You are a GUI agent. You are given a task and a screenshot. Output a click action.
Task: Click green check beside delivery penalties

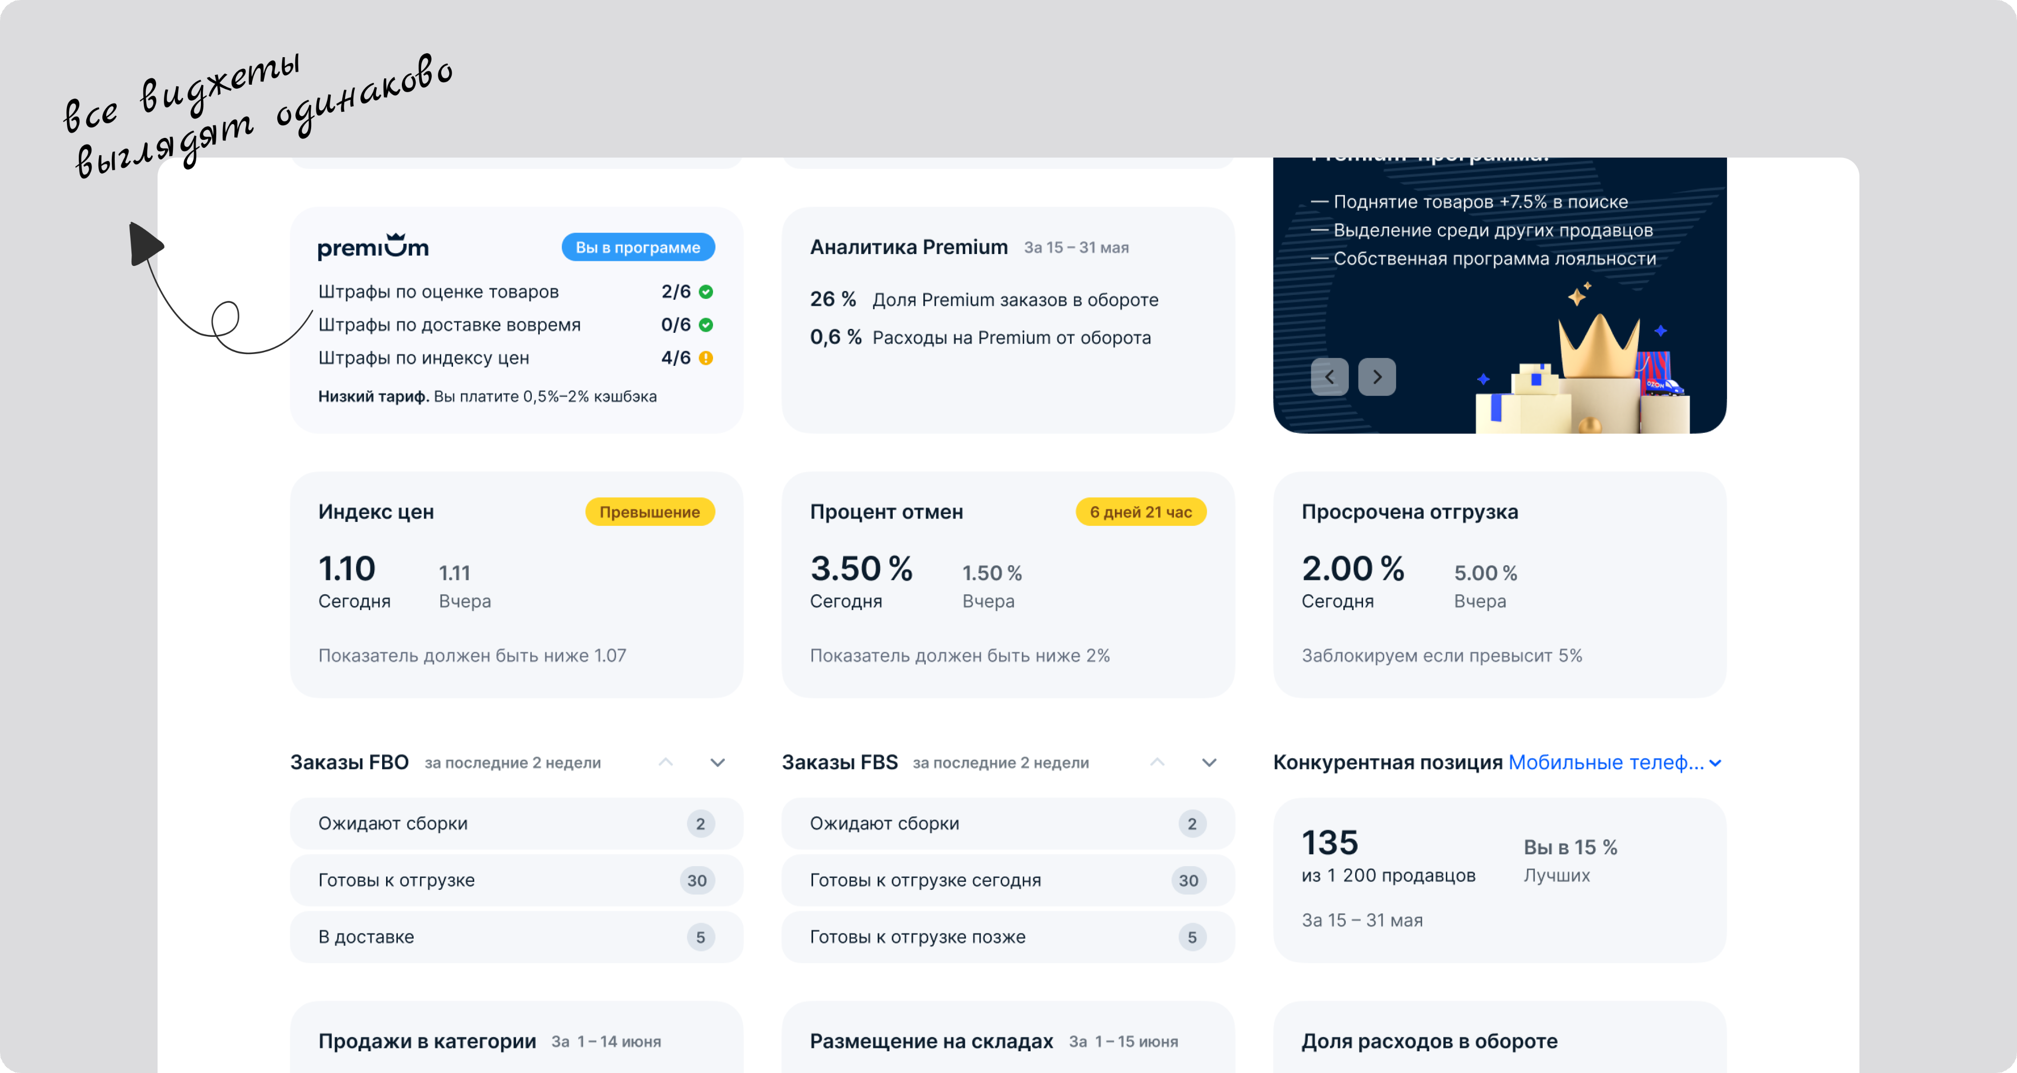pos(706,324)
